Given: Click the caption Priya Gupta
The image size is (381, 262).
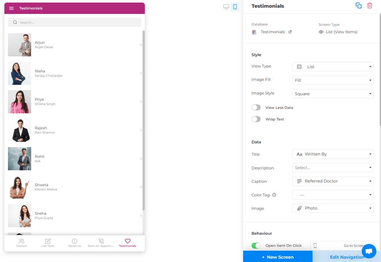Looking at the screenshot, I should pyautogui.click(x=44, y=218).
